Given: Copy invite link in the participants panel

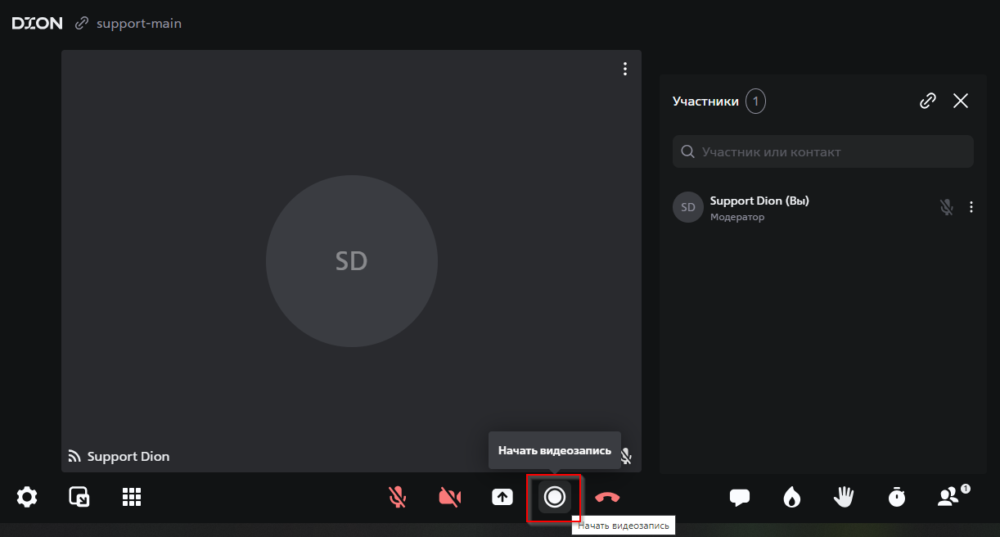Looking at the screenshot, I should pyautogui.click(x=927, y=101).
